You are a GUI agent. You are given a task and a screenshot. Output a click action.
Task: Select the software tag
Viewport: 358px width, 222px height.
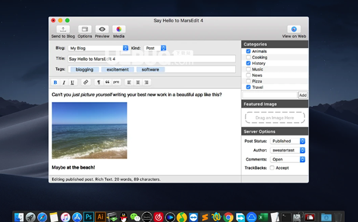tap(150, 69)
